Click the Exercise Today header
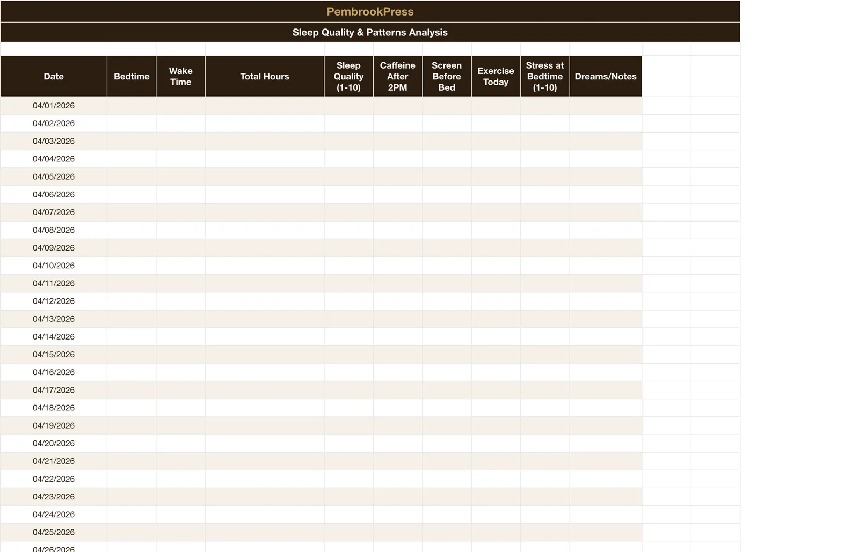 click(496, 76)
